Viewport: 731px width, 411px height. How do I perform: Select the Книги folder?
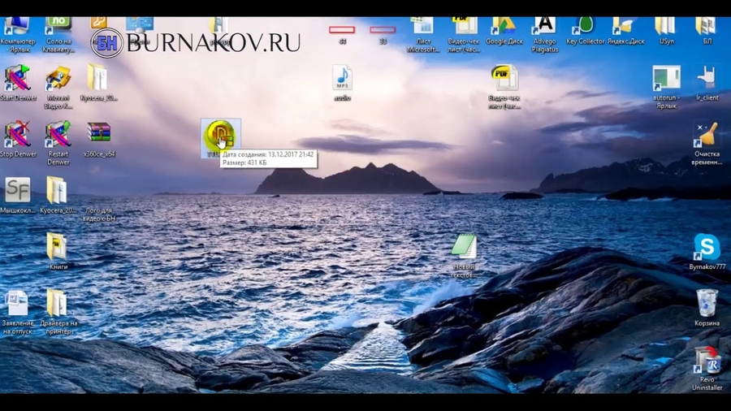[x=57, y=247]
